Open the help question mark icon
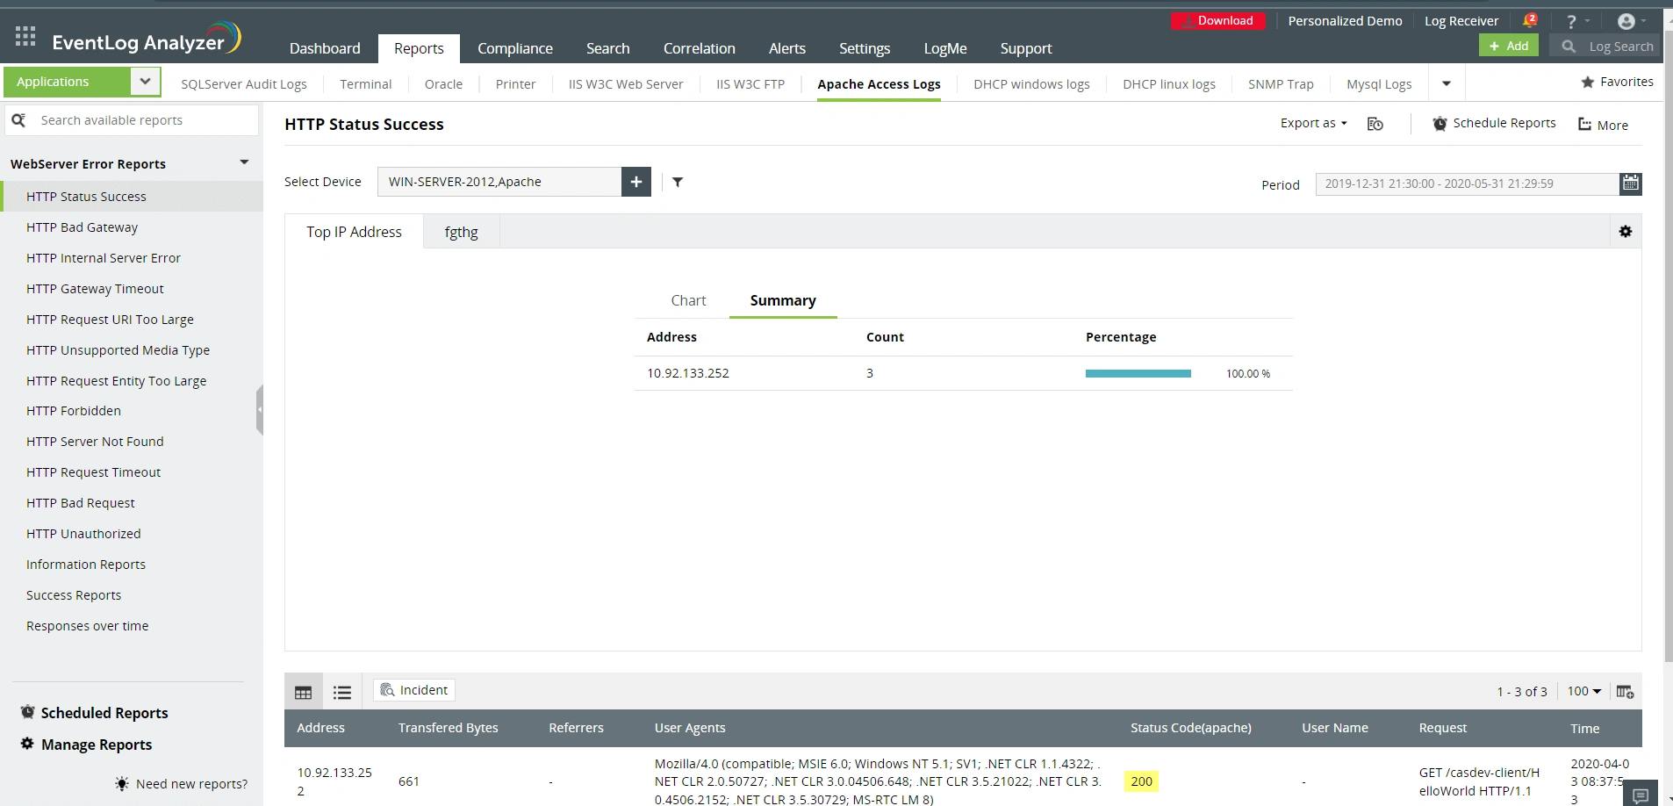1673x806 pixels. coord(1571,21)
